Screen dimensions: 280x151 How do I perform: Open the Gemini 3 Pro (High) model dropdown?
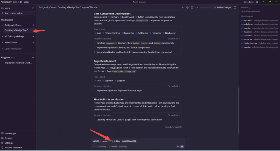coord(118,147)
